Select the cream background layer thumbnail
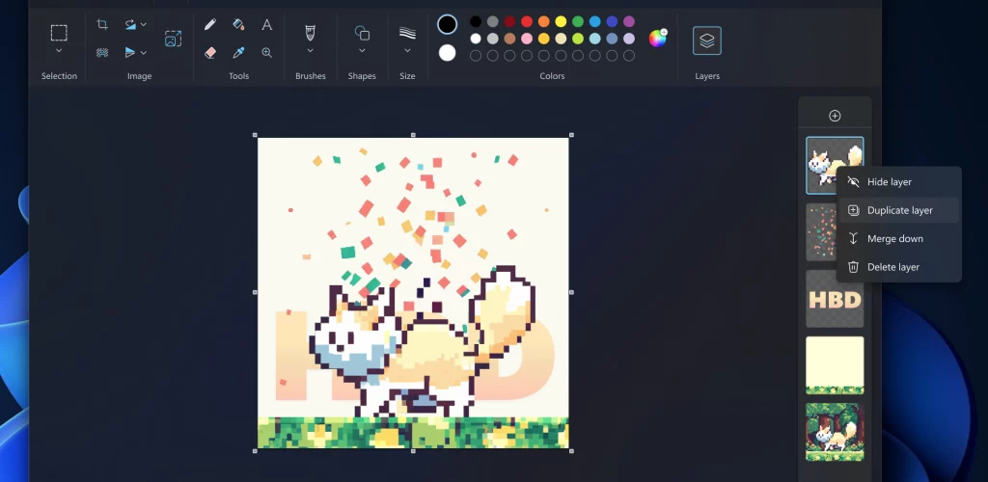Screen dimensions: 988x482 [835, 365]
